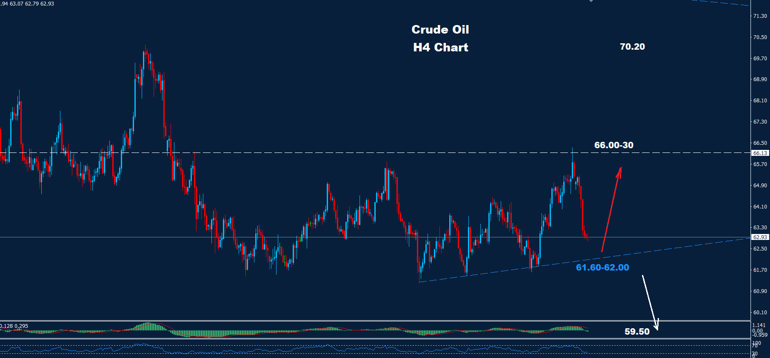Click the 68.90 level on price axis
This screenshot has height=358, width=770.
[x=760, y=79]
